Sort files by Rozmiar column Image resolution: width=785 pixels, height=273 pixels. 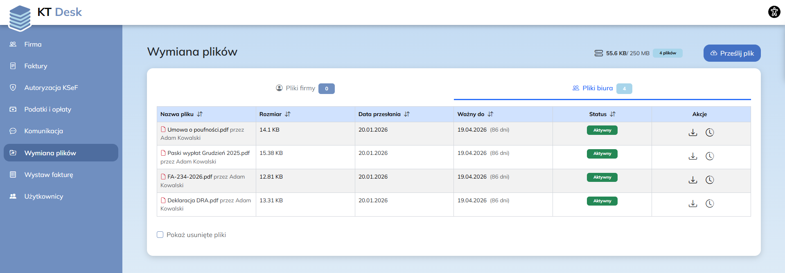288,114
